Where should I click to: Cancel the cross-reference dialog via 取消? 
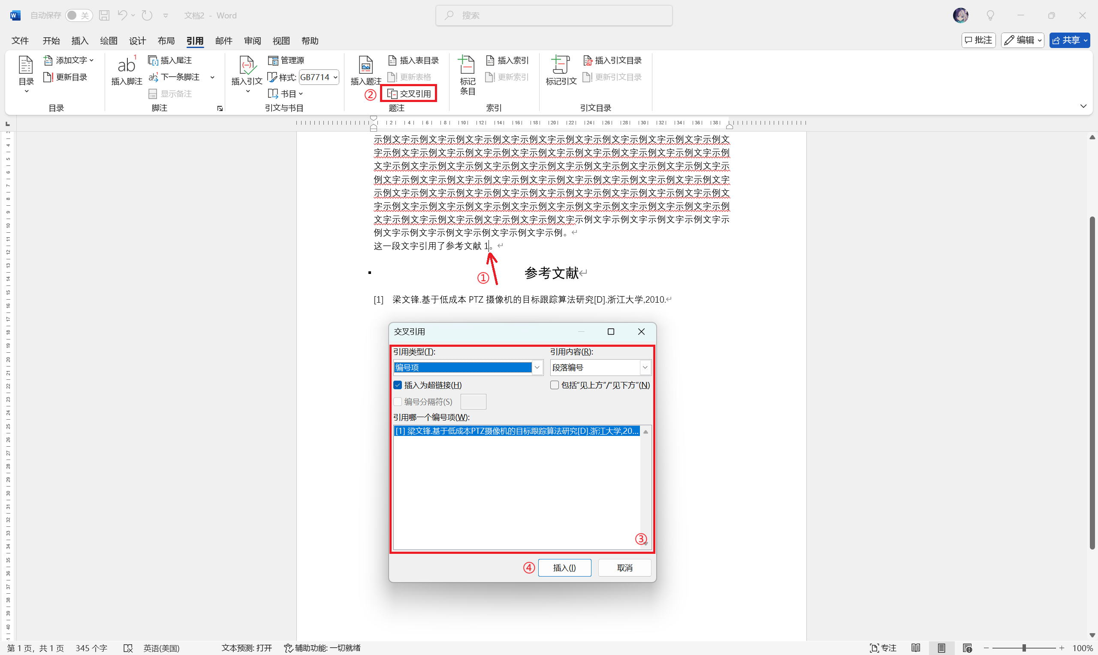click(x=624, y=568)
